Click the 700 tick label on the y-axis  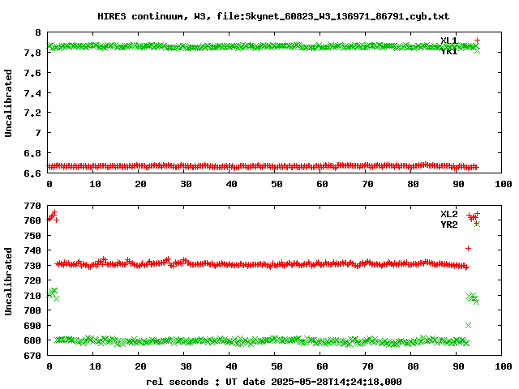coord(32,310)
